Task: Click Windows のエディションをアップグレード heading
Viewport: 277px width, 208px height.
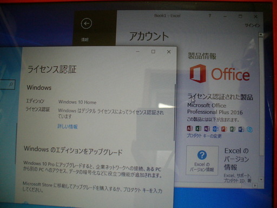Action: [x=73, y=151]
